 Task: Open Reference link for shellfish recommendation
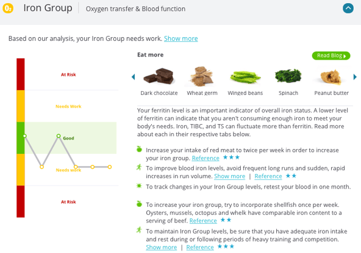click(203, 221)
